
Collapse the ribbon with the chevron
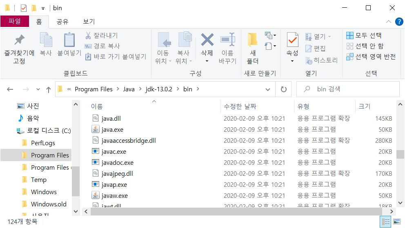[389, 22]
